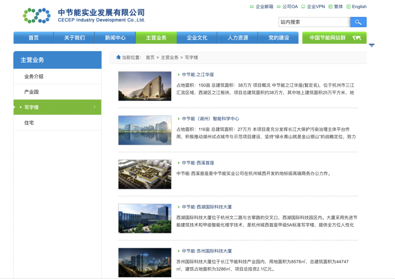Select the 主营业务 navigation tab

coord(156,38)
